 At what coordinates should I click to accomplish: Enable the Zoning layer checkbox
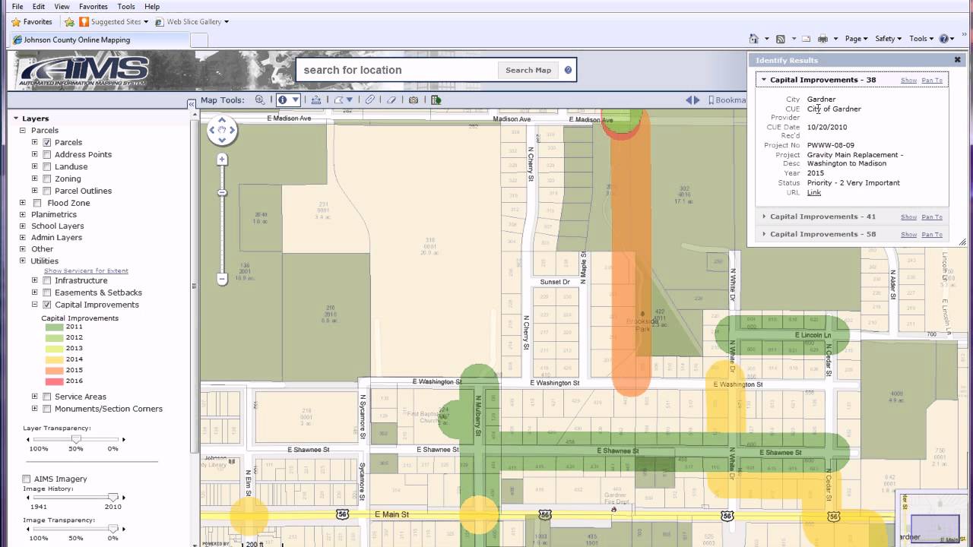(x=47, y=179)
